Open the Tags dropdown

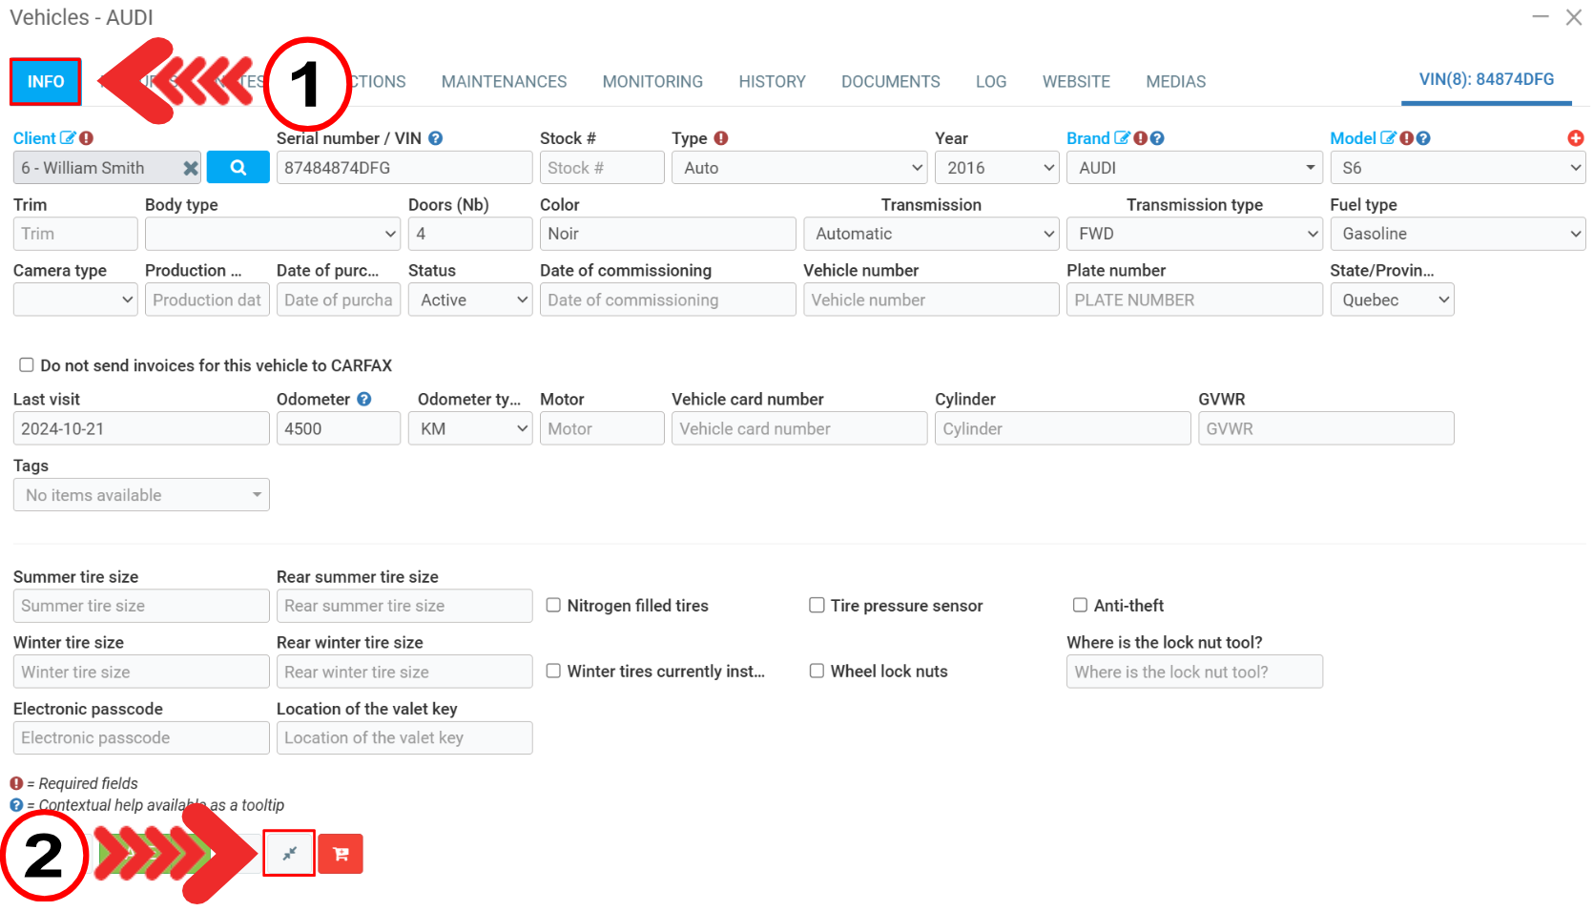pyautogui.click(x=141, y=495)
